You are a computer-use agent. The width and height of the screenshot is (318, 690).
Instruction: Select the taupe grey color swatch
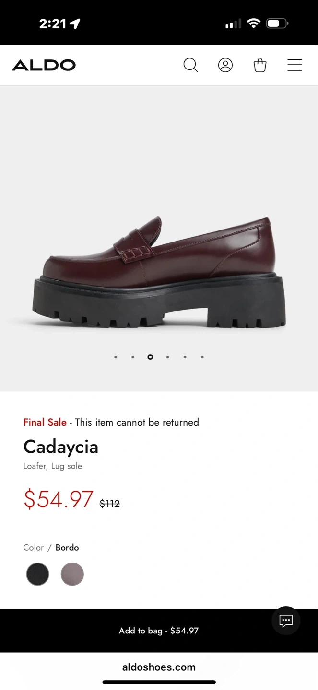click(x=72, y=574)
